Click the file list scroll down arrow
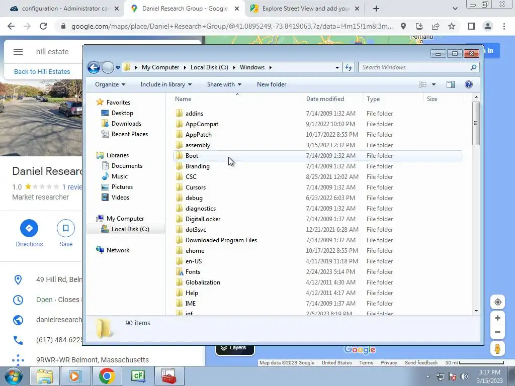This screenshot has width=515, height=386. point(476,311)
